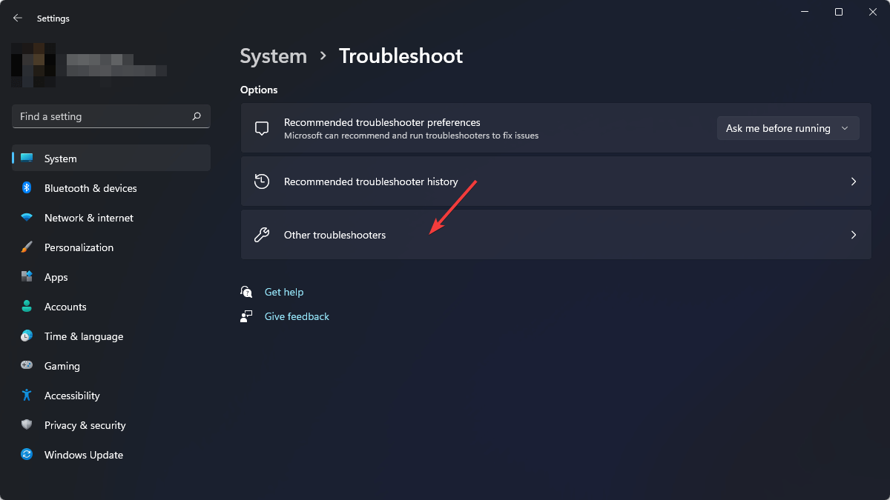Go to Accounts settings section
This screenshot has height=500, width=890.
click(65, 307)
